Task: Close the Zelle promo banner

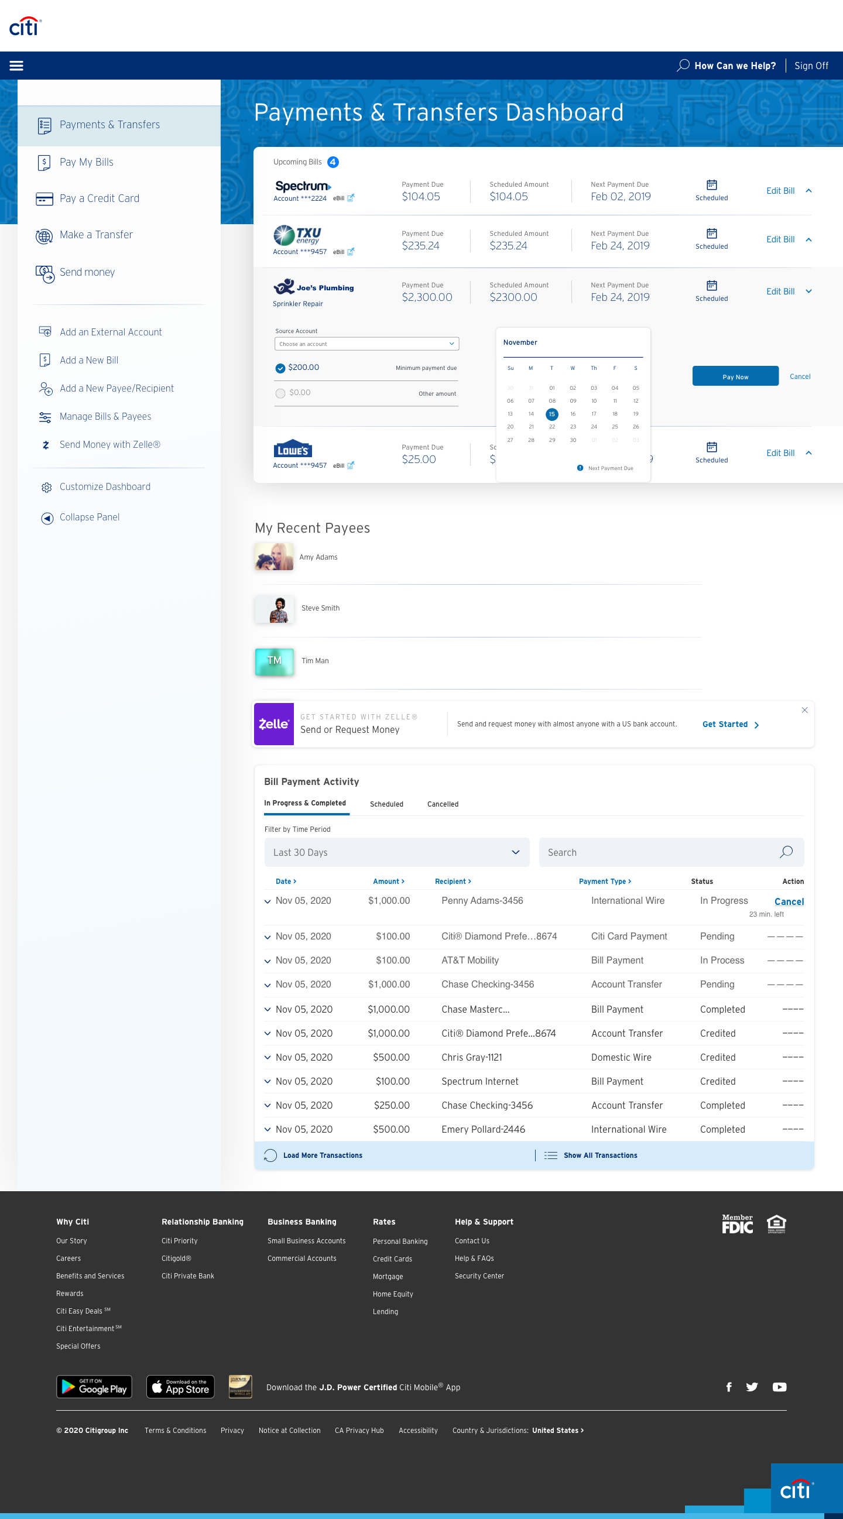Action: coord(804,710)
